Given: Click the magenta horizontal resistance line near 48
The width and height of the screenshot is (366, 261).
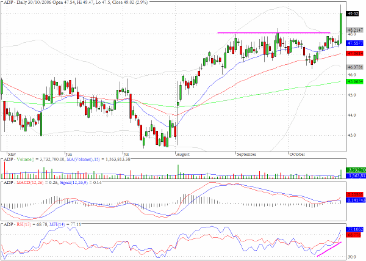Looking at the screenshot, I should point(274,33).
